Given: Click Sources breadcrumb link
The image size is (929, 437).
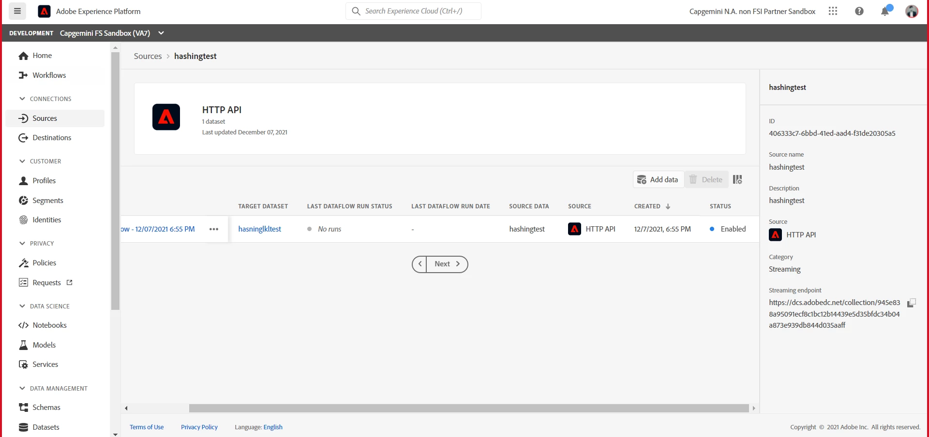Looking at the screenshot, I should (148, 56).
